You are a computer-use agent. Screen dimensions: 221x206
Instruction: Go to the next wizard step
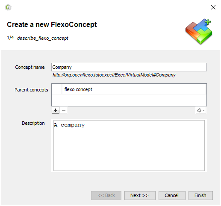point(140,195)
